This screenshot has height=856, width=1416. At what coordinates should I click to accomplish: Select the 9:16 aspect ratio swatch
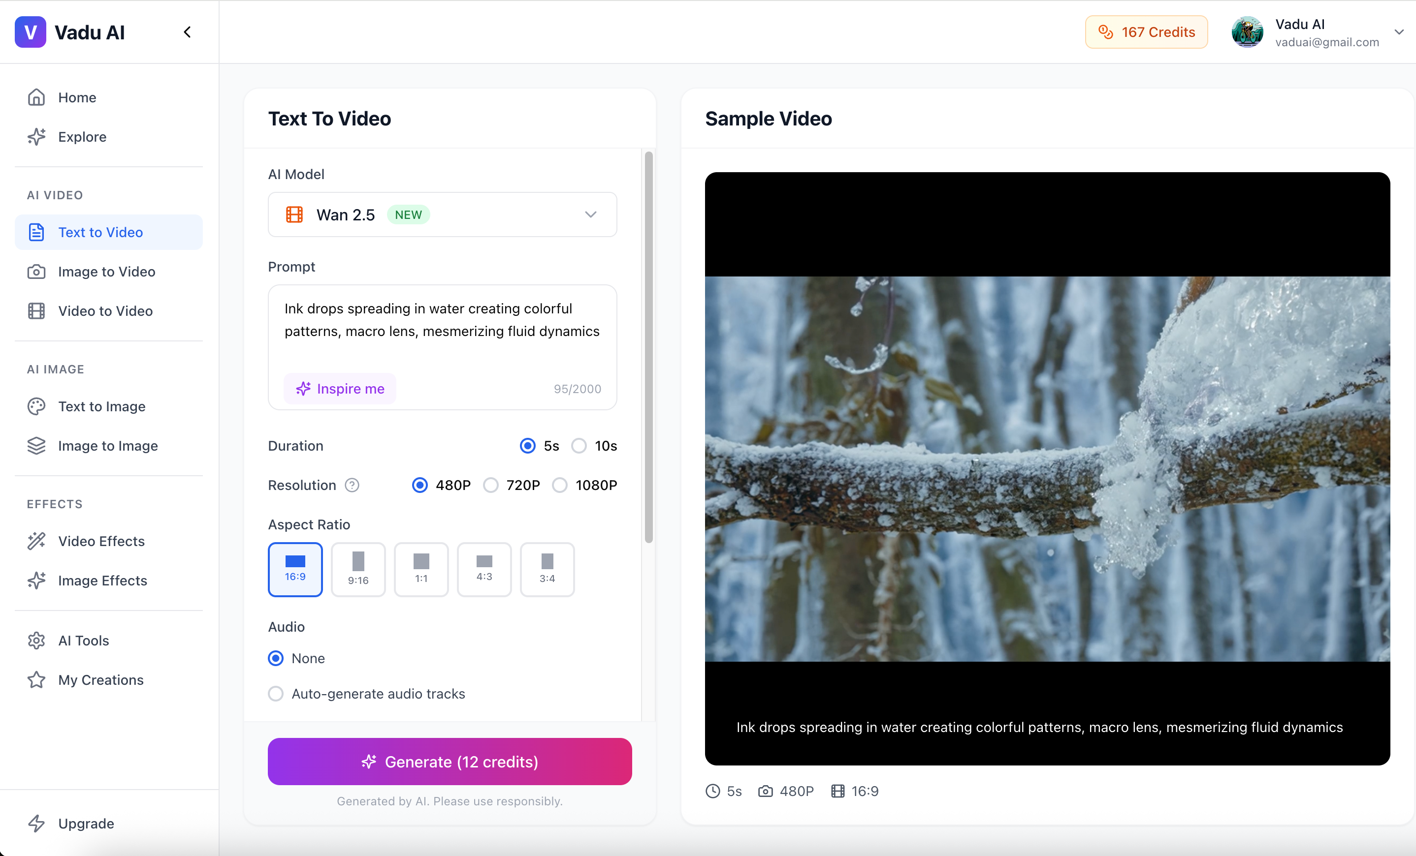358,570
